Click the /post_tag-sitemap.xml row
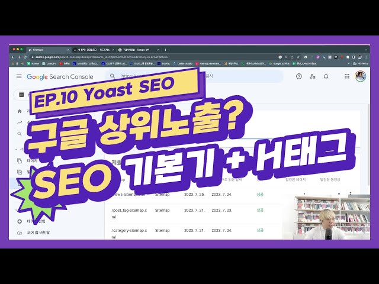 coord(194,214)
